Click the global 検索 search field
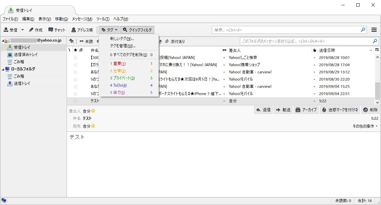The image size is (381, 205). (287, 30)
